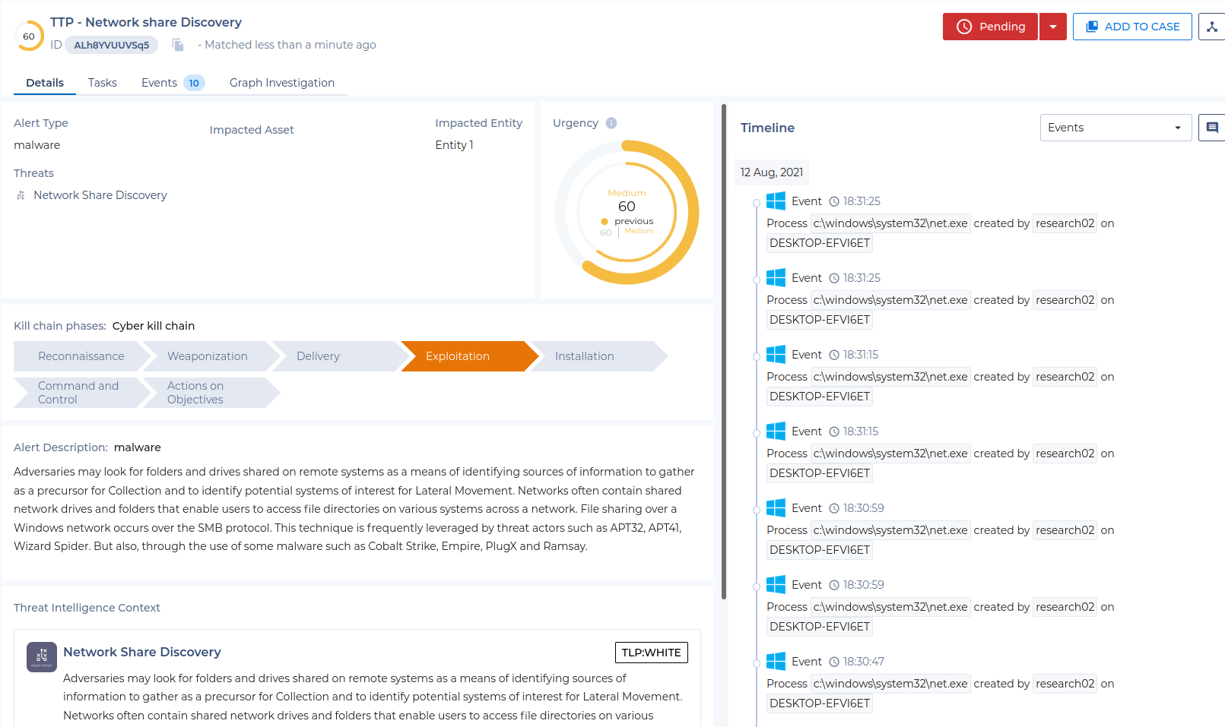Click the Cyber kill chain label
1225x727 pixels.
click(x=154, y=326)
